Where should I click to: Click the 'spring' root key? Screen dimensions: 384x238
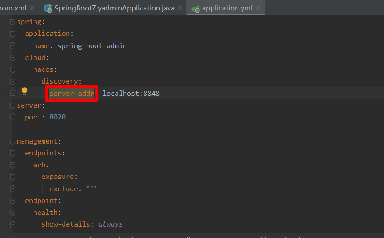click(29, 22)
